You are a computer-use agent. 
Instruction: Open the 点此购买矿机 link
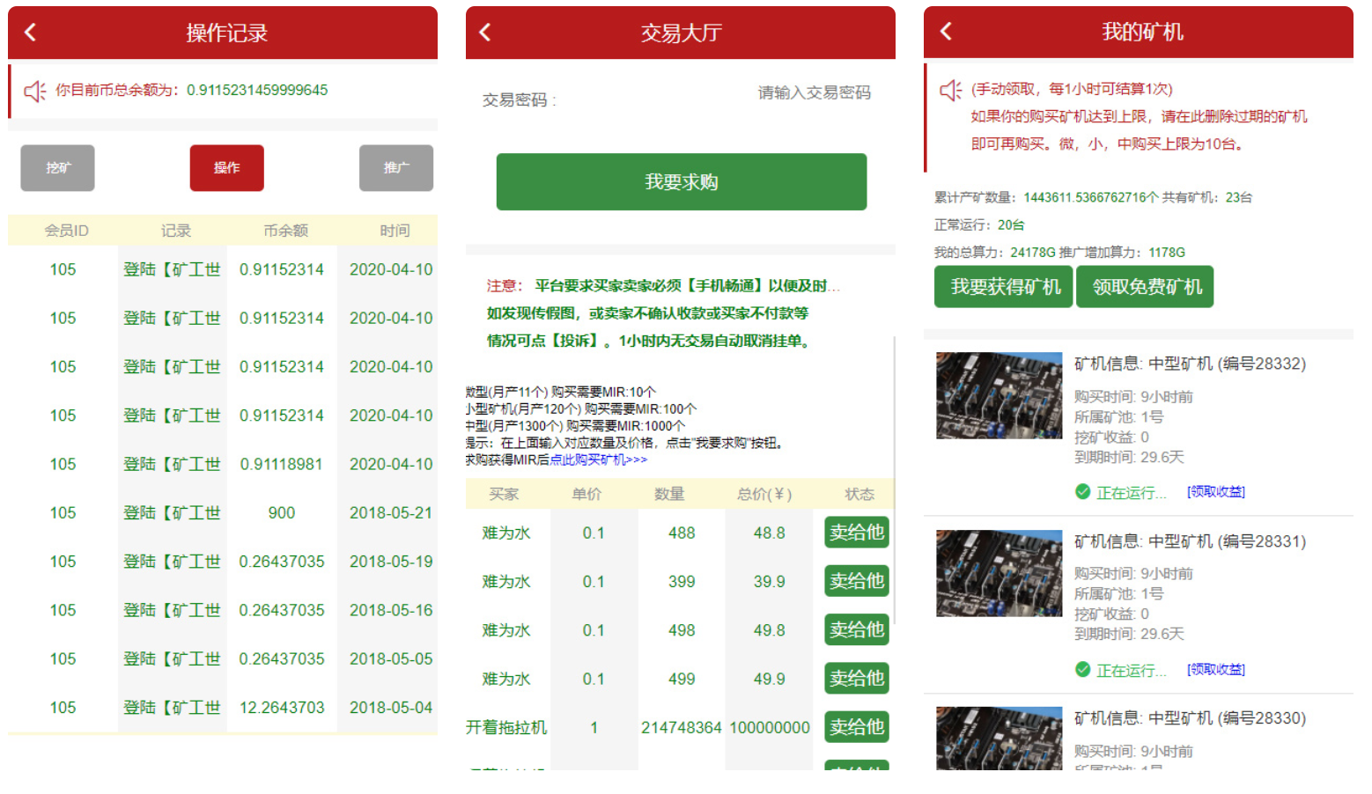pyautogui.click(x=598, y=459)
